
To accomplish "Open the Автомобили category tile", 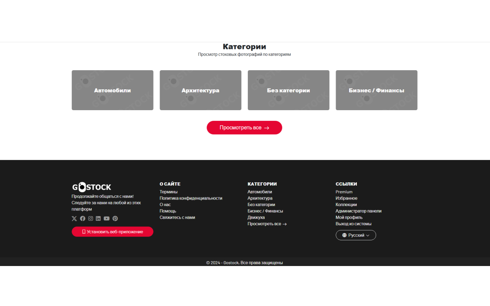I will point(113,90).
